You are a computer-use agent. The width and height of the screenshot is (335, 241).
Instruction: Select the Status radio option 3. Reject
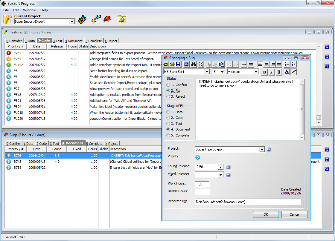[176, 97]
